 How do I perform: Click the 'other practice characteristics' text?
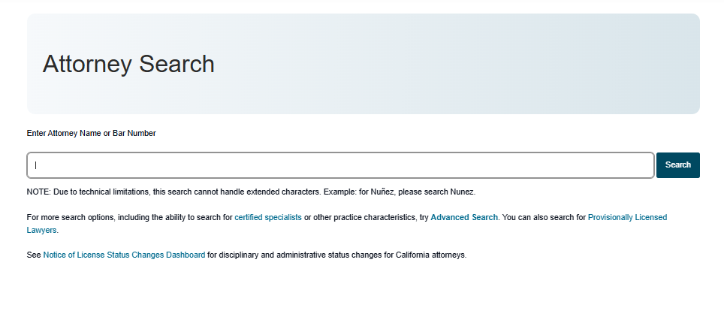(x=364, y=217)
